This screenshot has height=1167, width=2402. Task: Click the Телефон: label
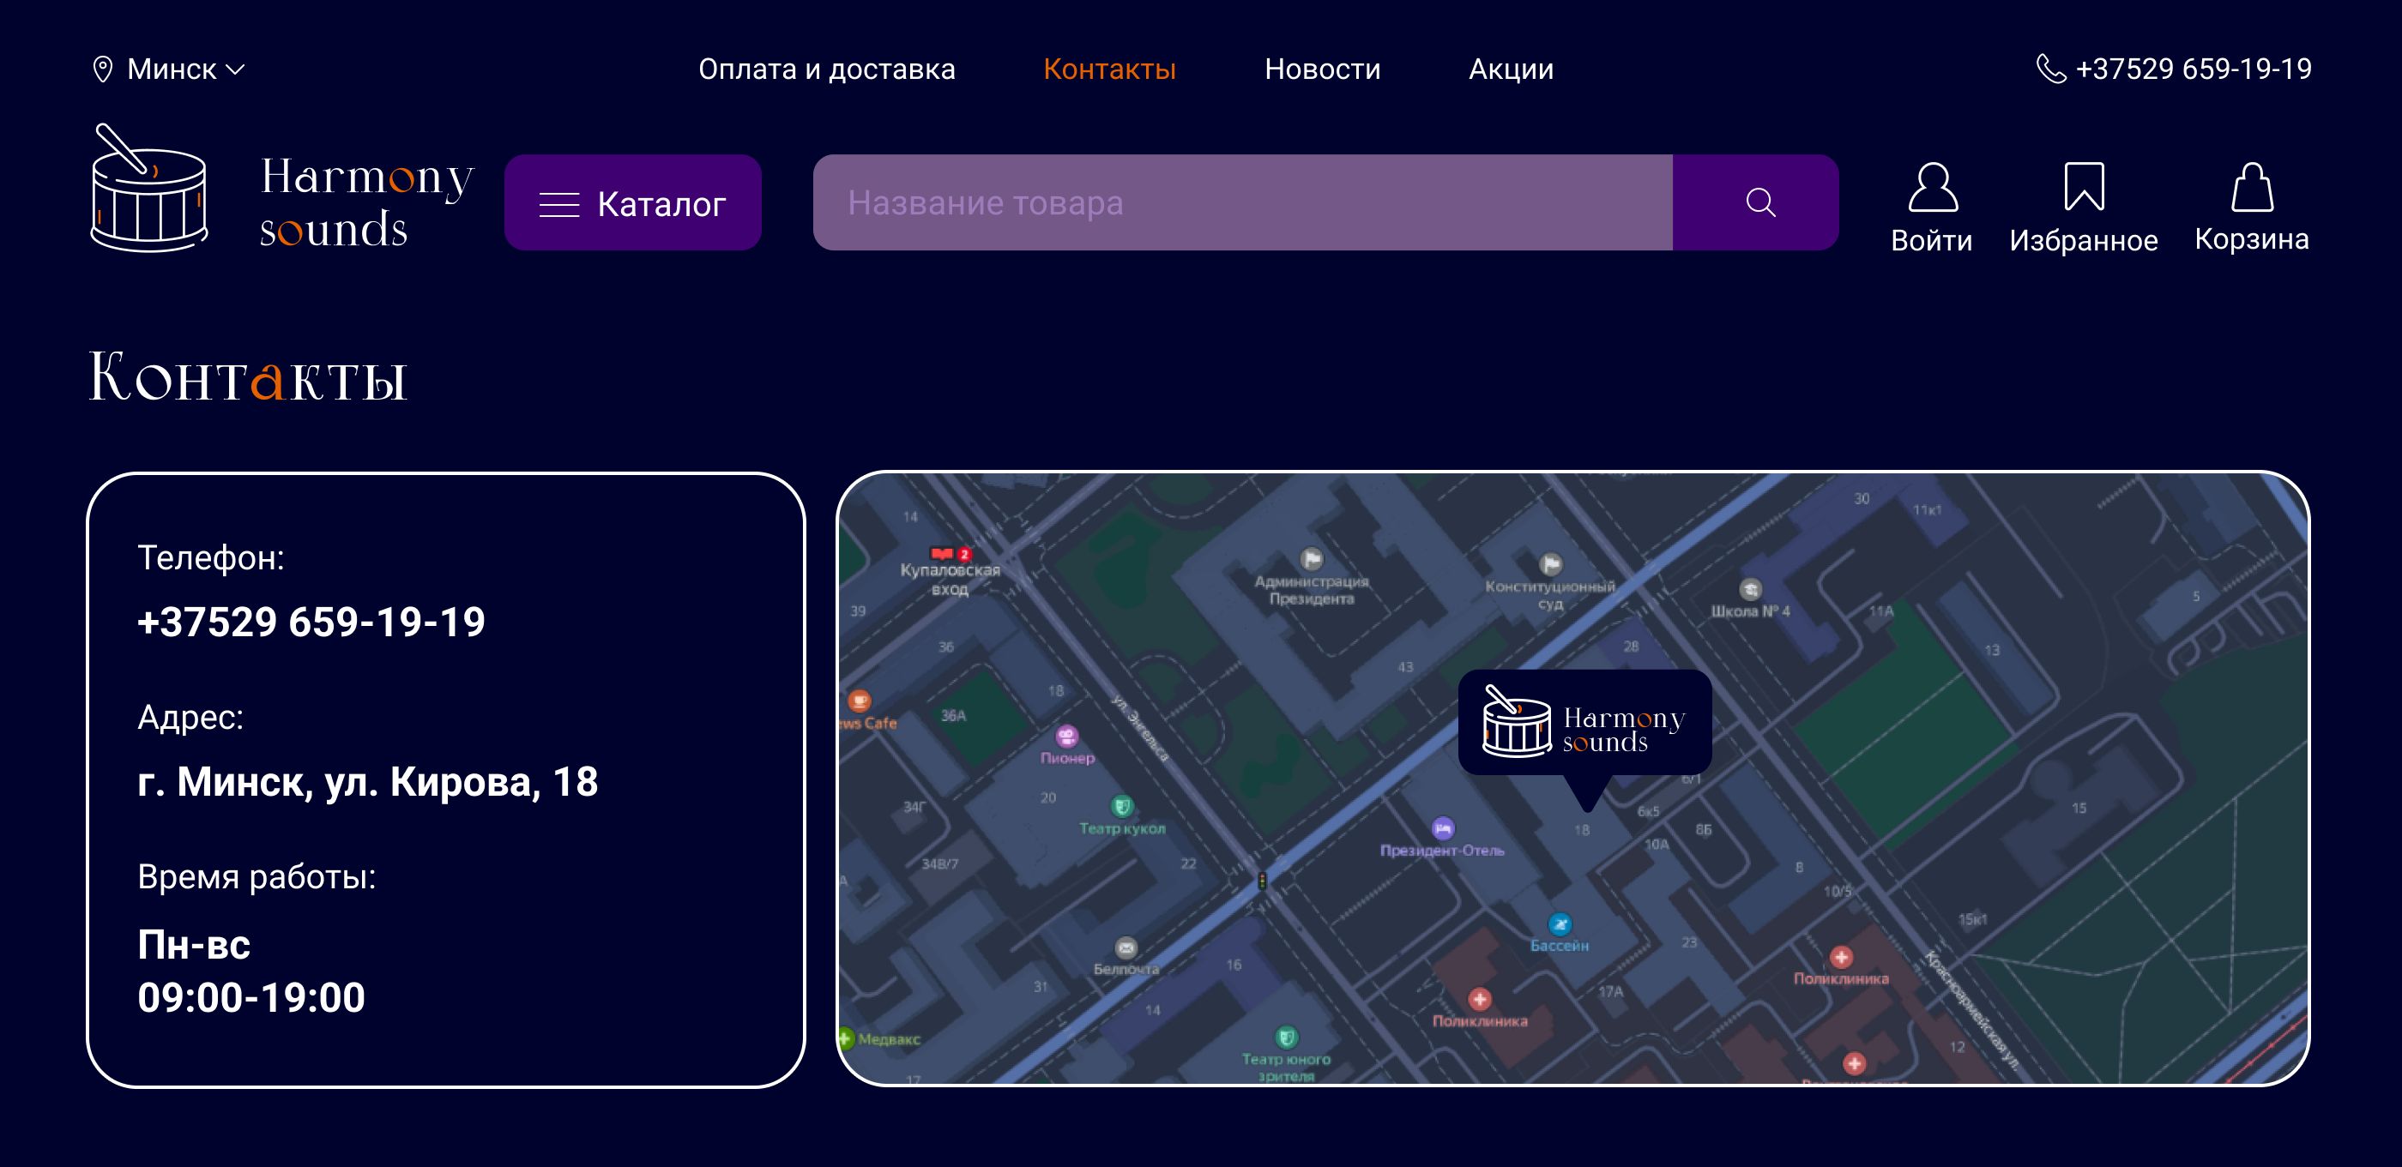211,557
